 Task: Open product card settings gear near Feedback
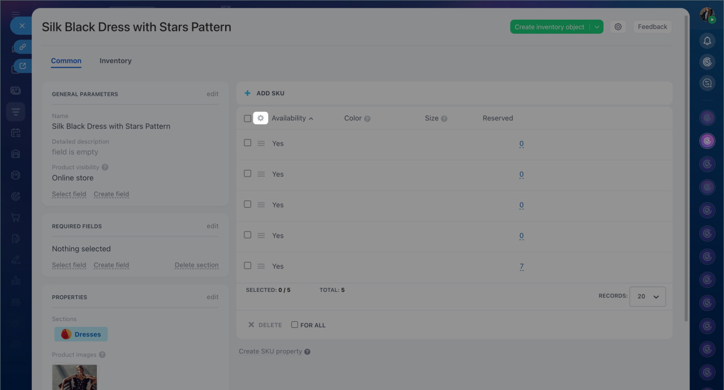click(618, 27)
